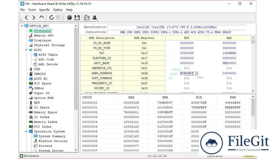
Task: Click the tree panel scroll down arrow
Action: 76,150
